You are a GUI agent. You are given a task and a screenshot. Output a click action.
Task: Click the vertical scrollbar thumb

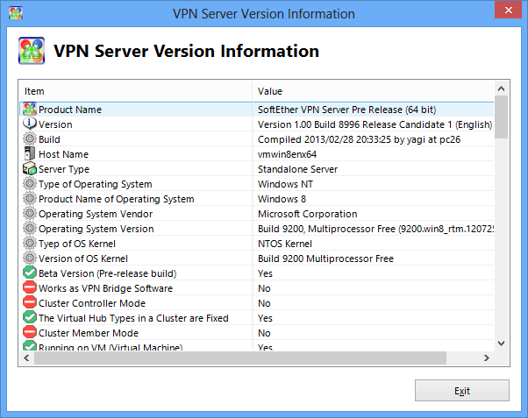point(501,117)
